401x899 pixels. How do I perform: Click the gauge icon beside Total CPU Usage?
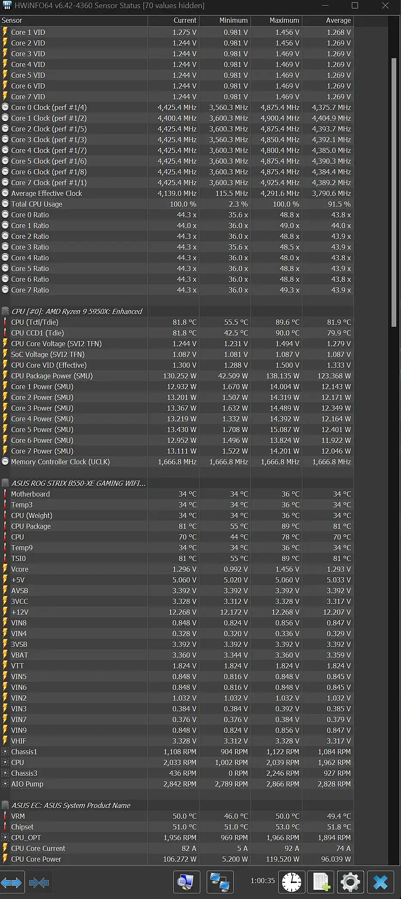pyautogui.click(x=5, y=204)
